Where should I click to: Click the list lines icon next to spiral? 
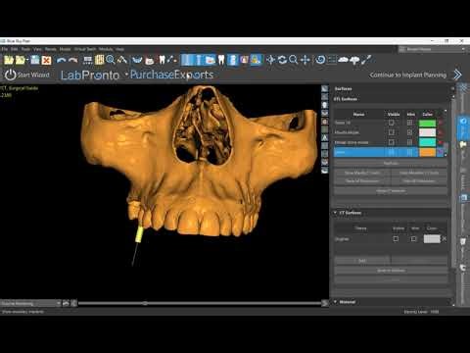[x=332, y=60]
